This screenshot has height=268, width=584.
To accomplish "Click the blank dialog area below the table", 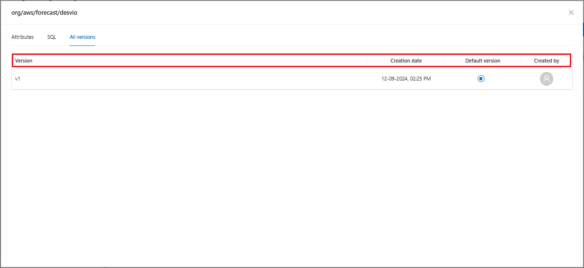I will [x=292, y=180].
